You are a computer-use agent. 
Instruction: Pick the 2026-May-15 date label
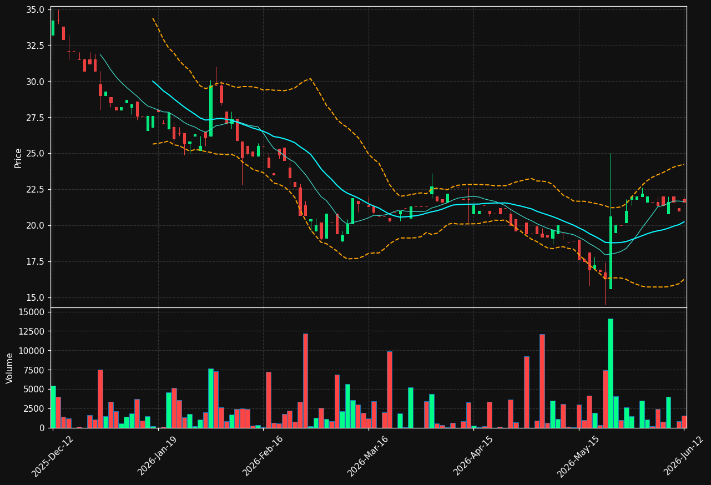point(579,456)
